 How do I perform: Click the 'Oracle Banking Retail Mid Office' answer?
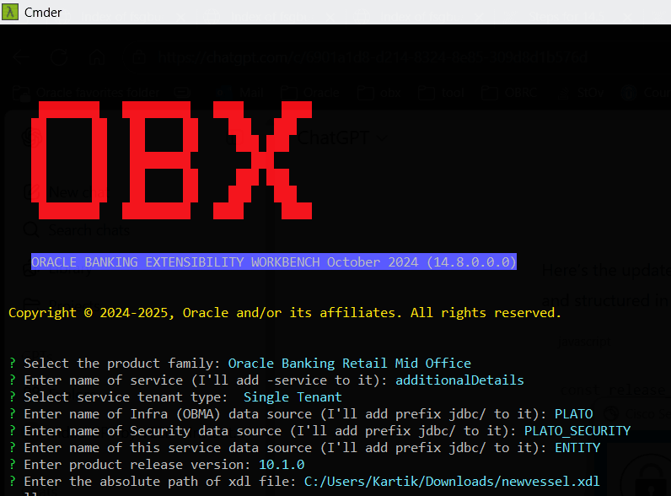tap(349, 364)
